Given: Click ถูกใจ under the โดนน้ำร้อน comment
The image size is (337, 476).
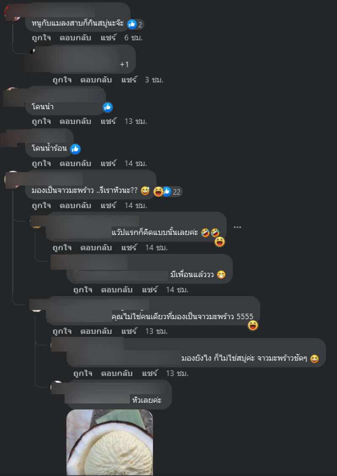Looking at the screenshot, I should point(41,163).
